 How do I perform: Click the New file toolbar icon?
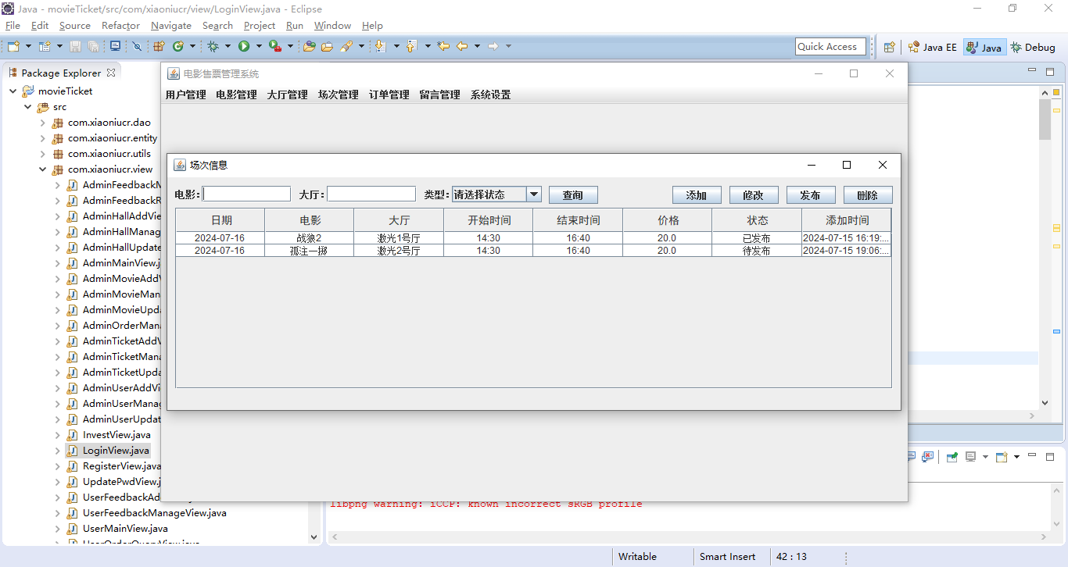13,46
